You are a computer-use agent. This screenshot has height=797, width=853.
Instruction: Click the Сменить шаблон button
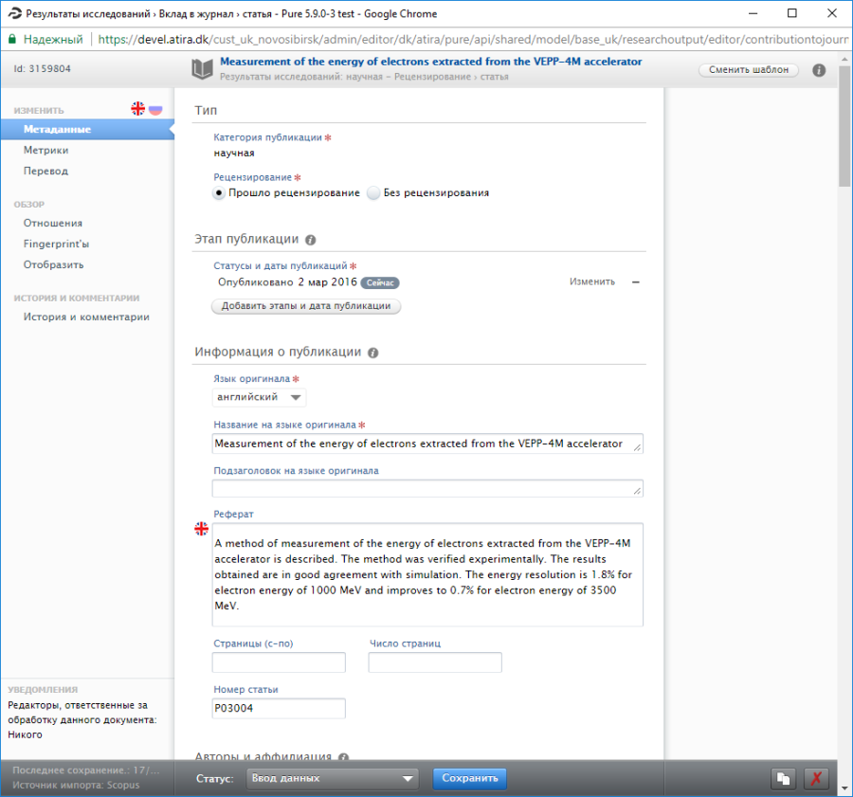click(x=749, y=69)
